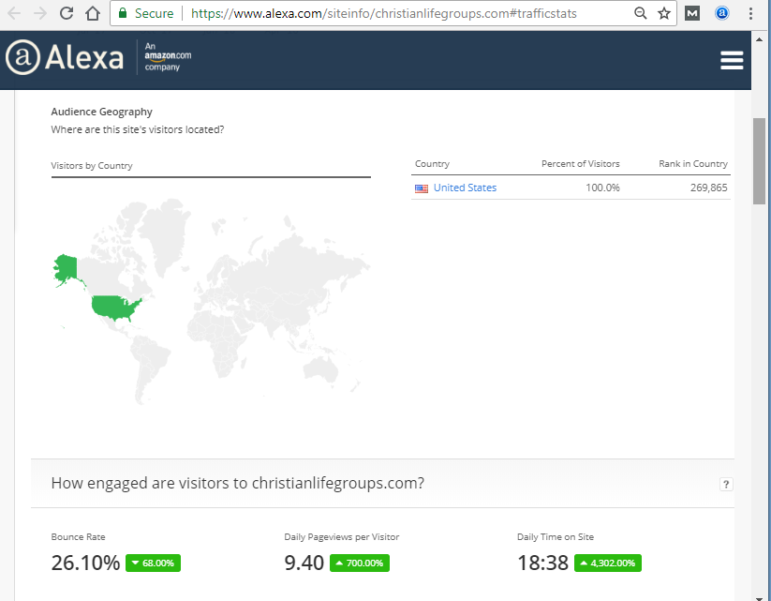This screenshot has height=601, width=771.
Task: Select the 18:38 daily time value
Action: coord(542,563)
